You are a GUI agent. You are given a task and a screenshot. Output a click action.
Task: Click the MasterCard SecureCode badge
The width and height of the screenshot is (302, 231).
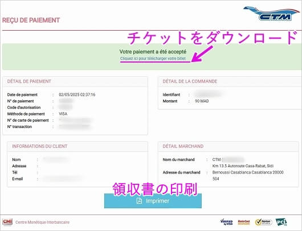click(x=244, y=222)
